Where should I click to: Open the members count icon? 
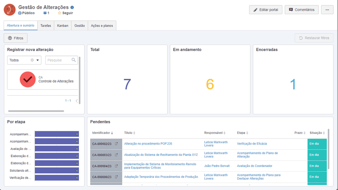(x=45, y=13)
